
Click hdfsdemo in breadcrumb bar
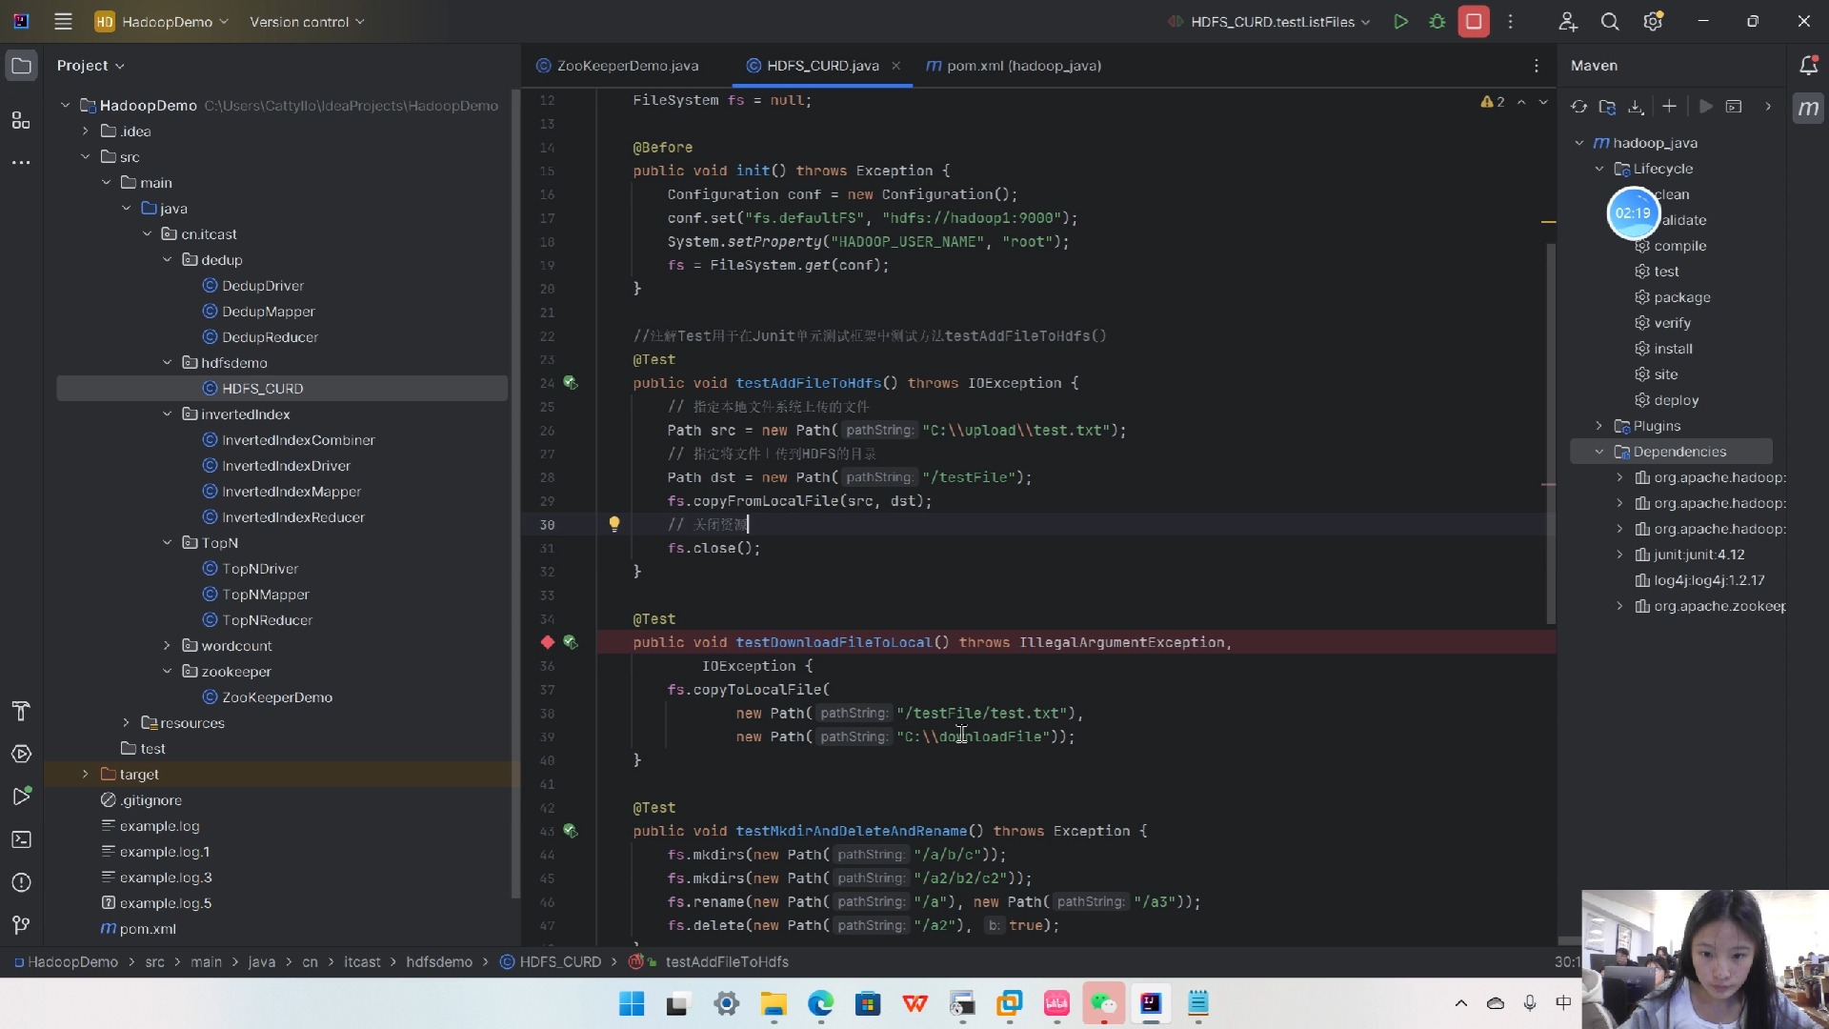pos(439,962)
